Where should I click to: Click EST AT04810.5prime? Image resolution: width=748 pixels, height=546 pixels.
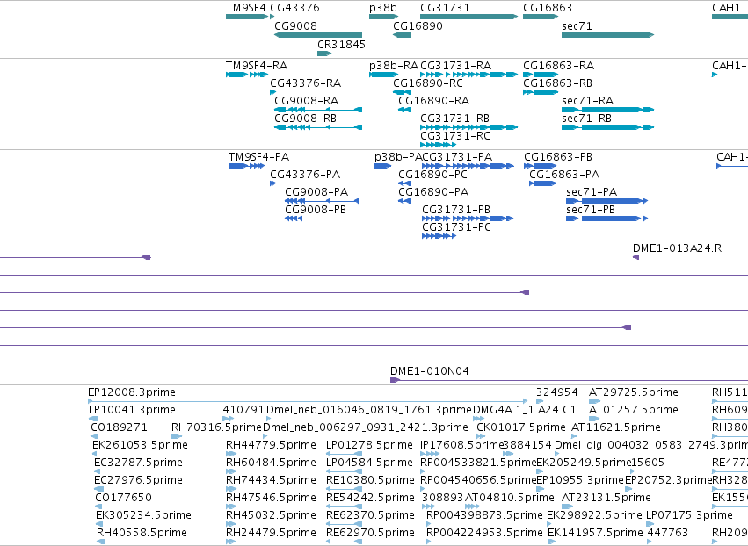point(472,506)
